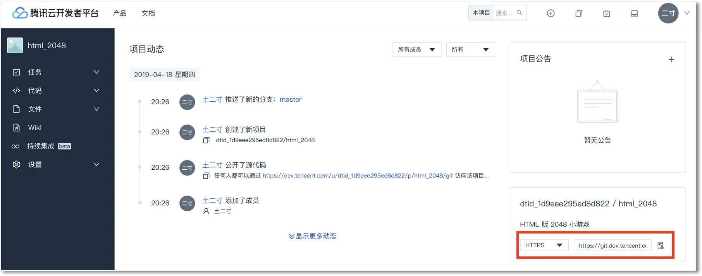Add an announcement with the plus icon

671,59
